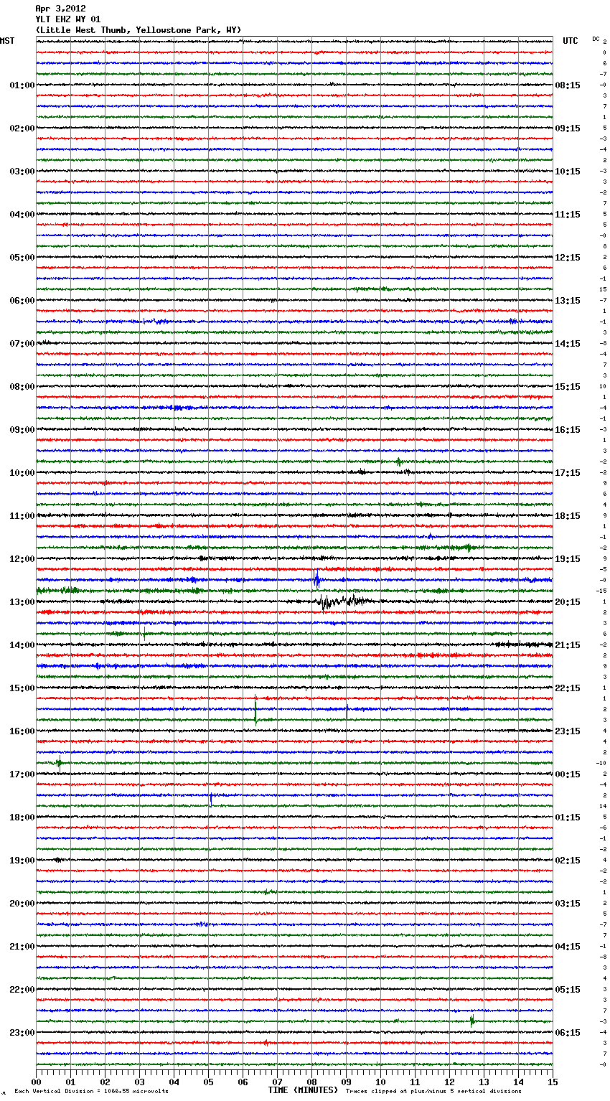Select the 13:00 MST time label
The height and width of the screenshot is (1101, 610).
click(22, 602)
